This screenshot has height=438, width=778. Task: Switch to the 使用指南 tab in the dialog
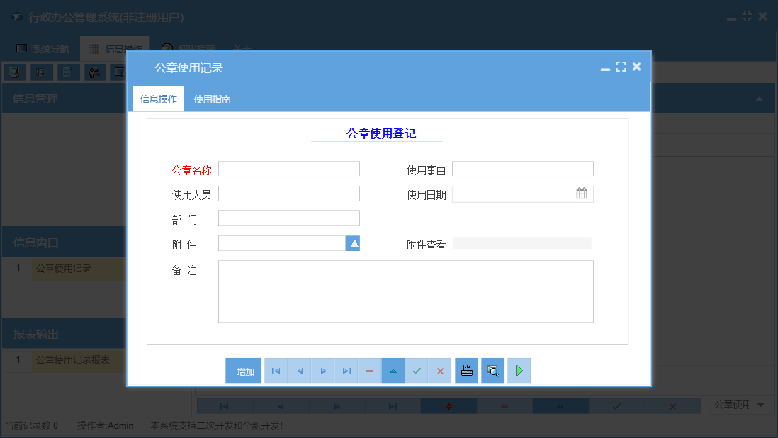(210, 98)
